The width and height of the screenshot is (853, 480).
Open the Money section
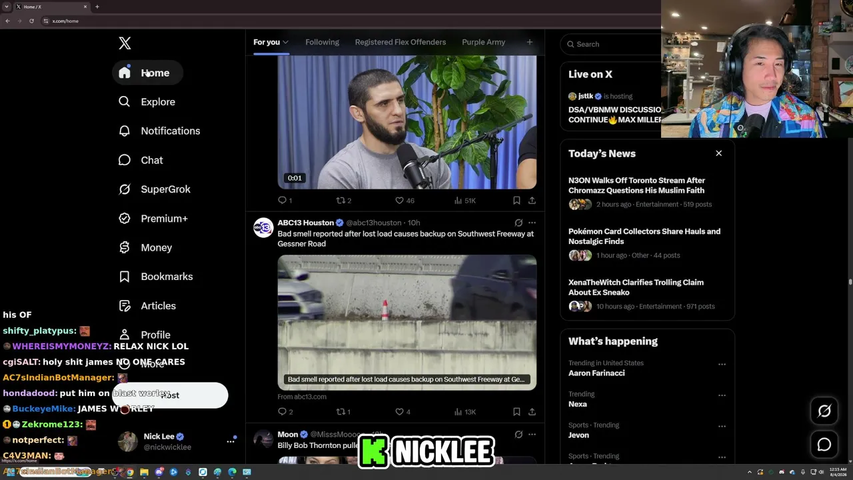(145, 247)
